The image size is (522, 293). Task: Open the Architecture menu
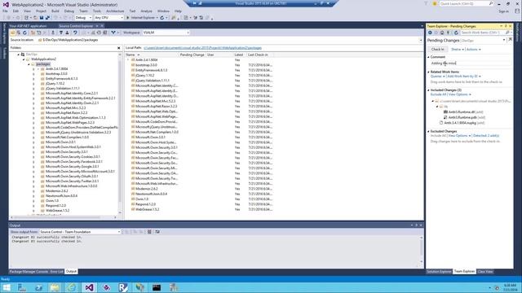tap(115, 11)
